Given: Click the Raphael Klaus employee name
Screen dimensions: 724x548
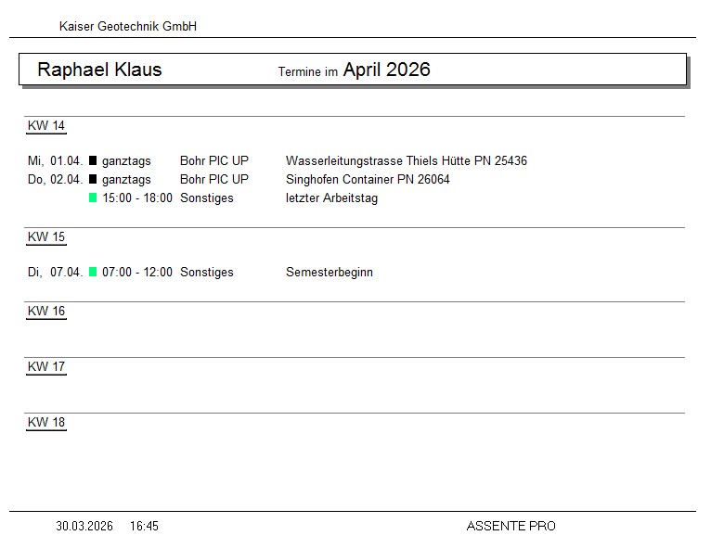Looking at the screenshot, I should coord(99,70).
